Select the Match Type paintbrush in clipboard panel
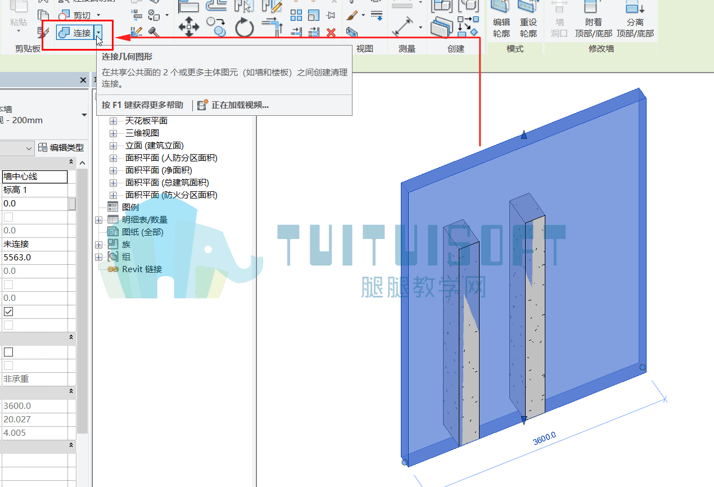The image size is (714, 487). tap(43, 32)
